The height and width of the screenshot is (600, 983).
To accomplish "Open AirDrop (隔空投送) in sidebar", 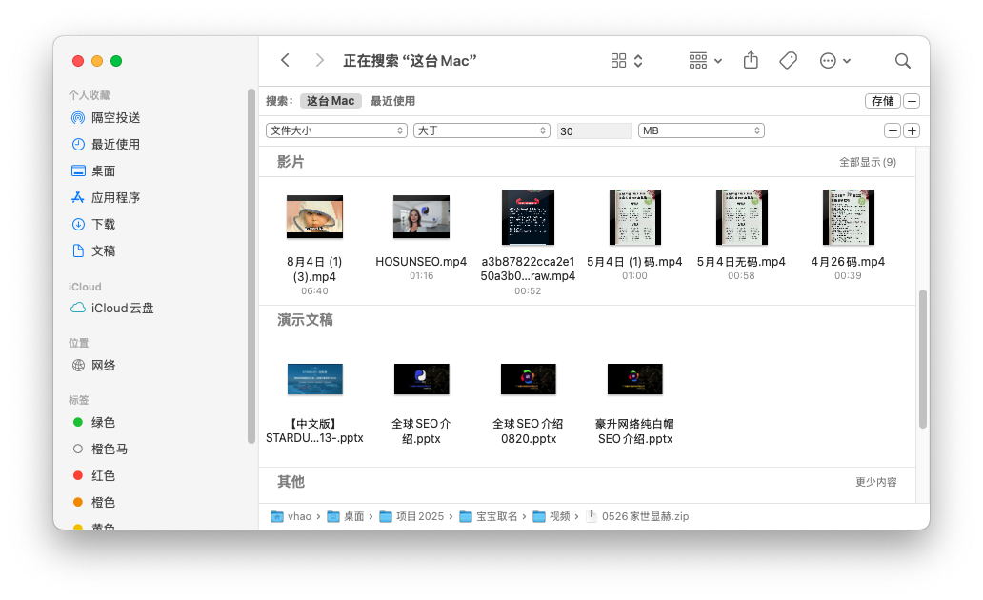I will point(115,118).
